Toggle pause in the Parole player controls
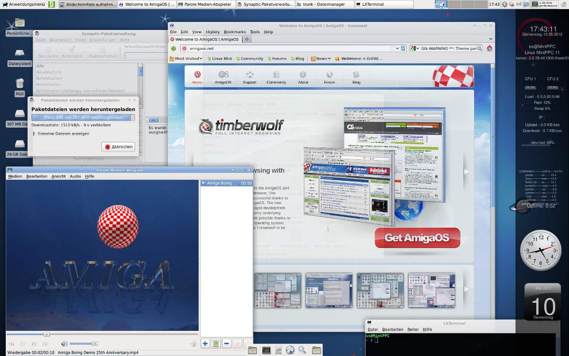 point(34,344)
